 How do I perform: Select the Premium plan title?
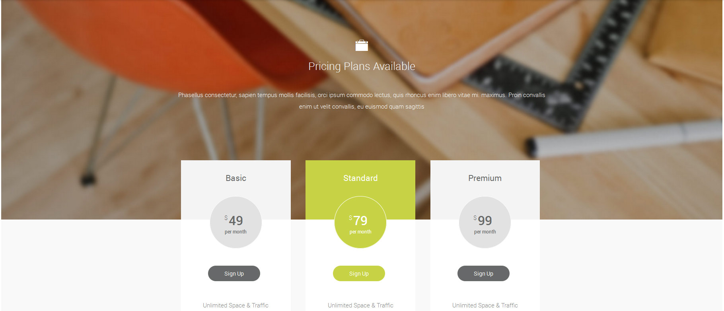click(x=485, y=178)
